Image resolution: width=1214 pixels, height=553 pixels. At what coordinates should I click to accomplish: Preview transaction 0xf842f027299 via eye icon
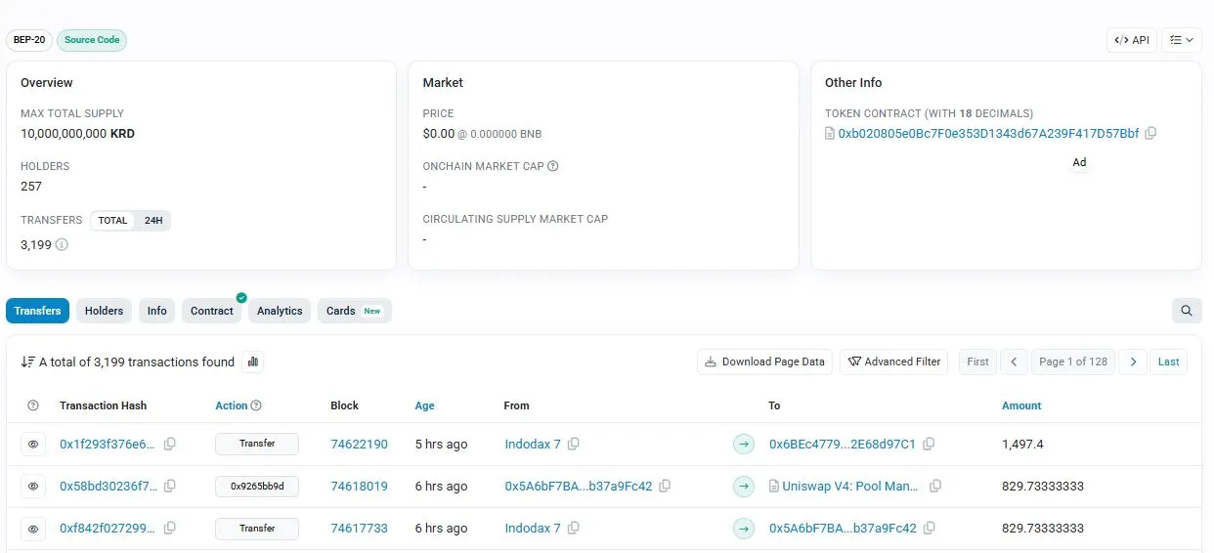33,529
